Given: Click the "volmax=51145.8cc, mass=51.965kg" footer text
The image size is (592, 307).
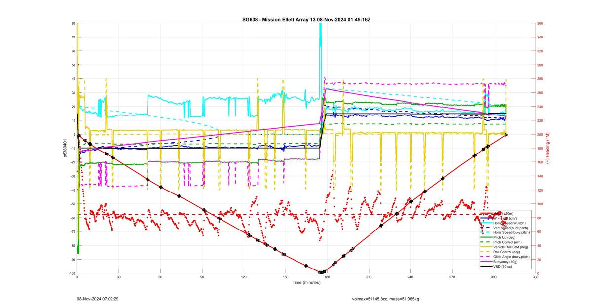Looking at the screenshot, I should point(385,299).
